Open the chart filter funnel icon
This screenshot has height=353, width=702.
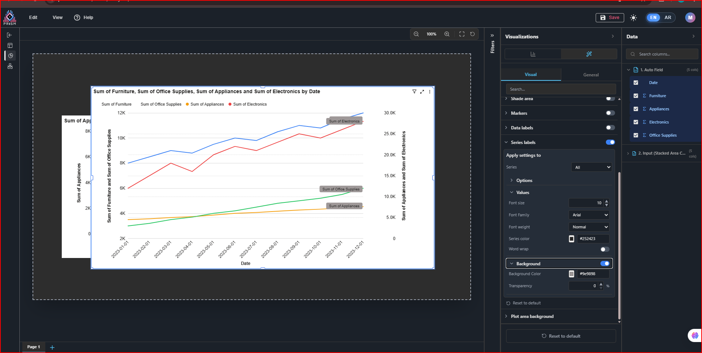pyautogui.click(x=414, y=92)
